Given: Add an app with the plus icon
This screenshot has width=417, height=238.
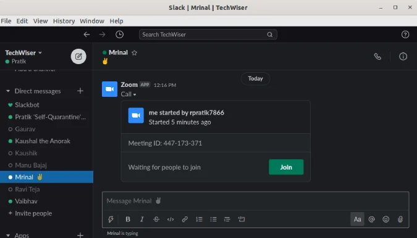Looking at the screenshot, I should point(80,235).
